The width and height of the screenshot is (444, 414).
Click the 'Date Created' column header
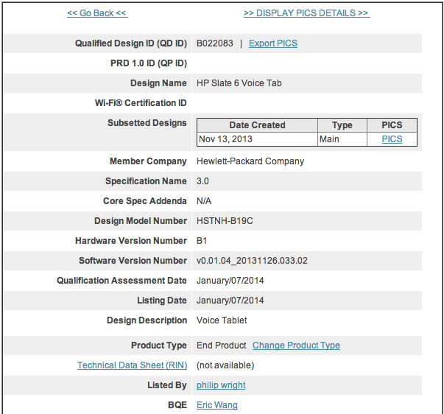coord(257,125)
